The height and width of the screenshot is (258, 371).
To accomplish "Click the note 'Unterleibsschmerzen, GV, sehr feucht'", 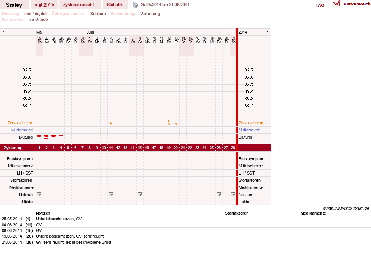I will (x=70, y=236).
